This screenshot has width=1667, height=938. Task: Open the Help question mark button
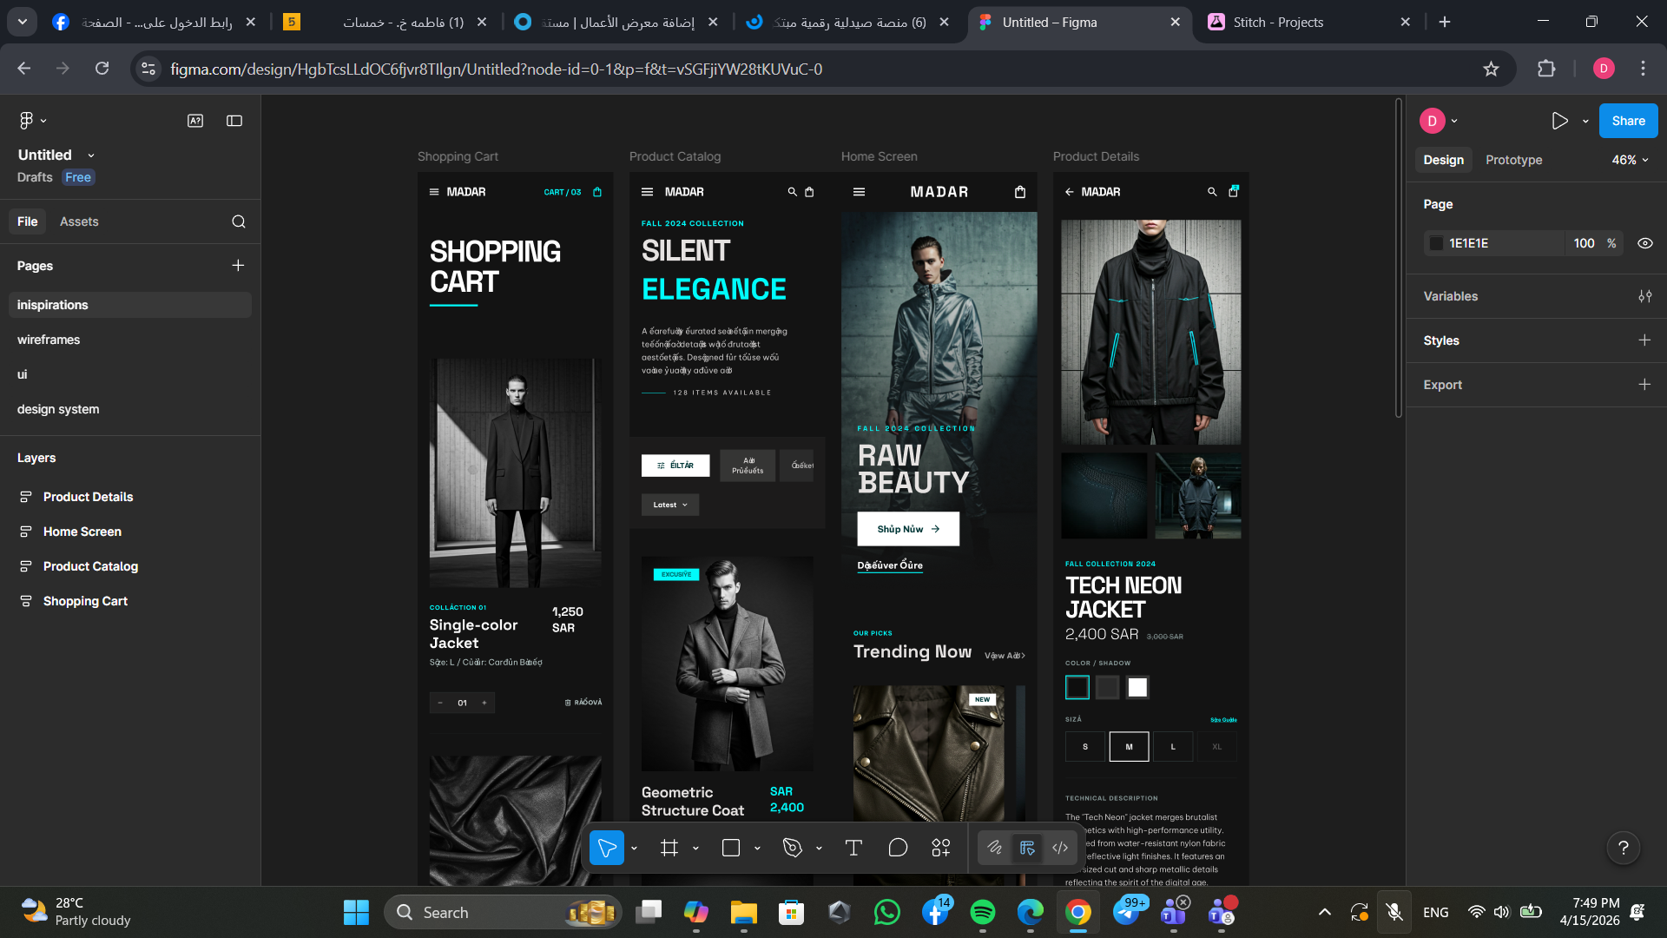[1624, 848]
